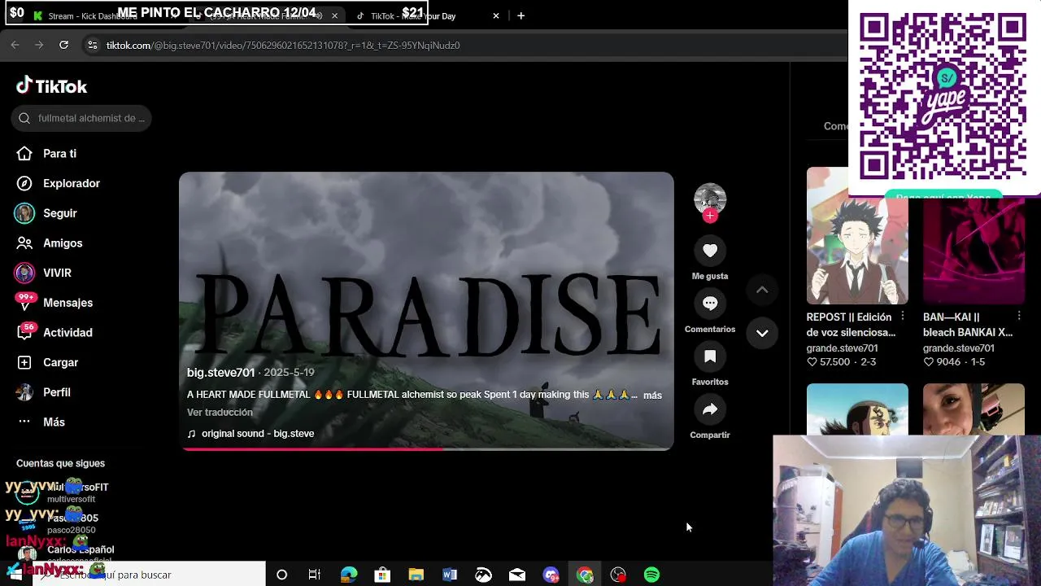The width and height of the screenshot is (1041, 586).
Task: Launch Microsoft Edge from the taskbar
Action: click(x=348, y=575)
